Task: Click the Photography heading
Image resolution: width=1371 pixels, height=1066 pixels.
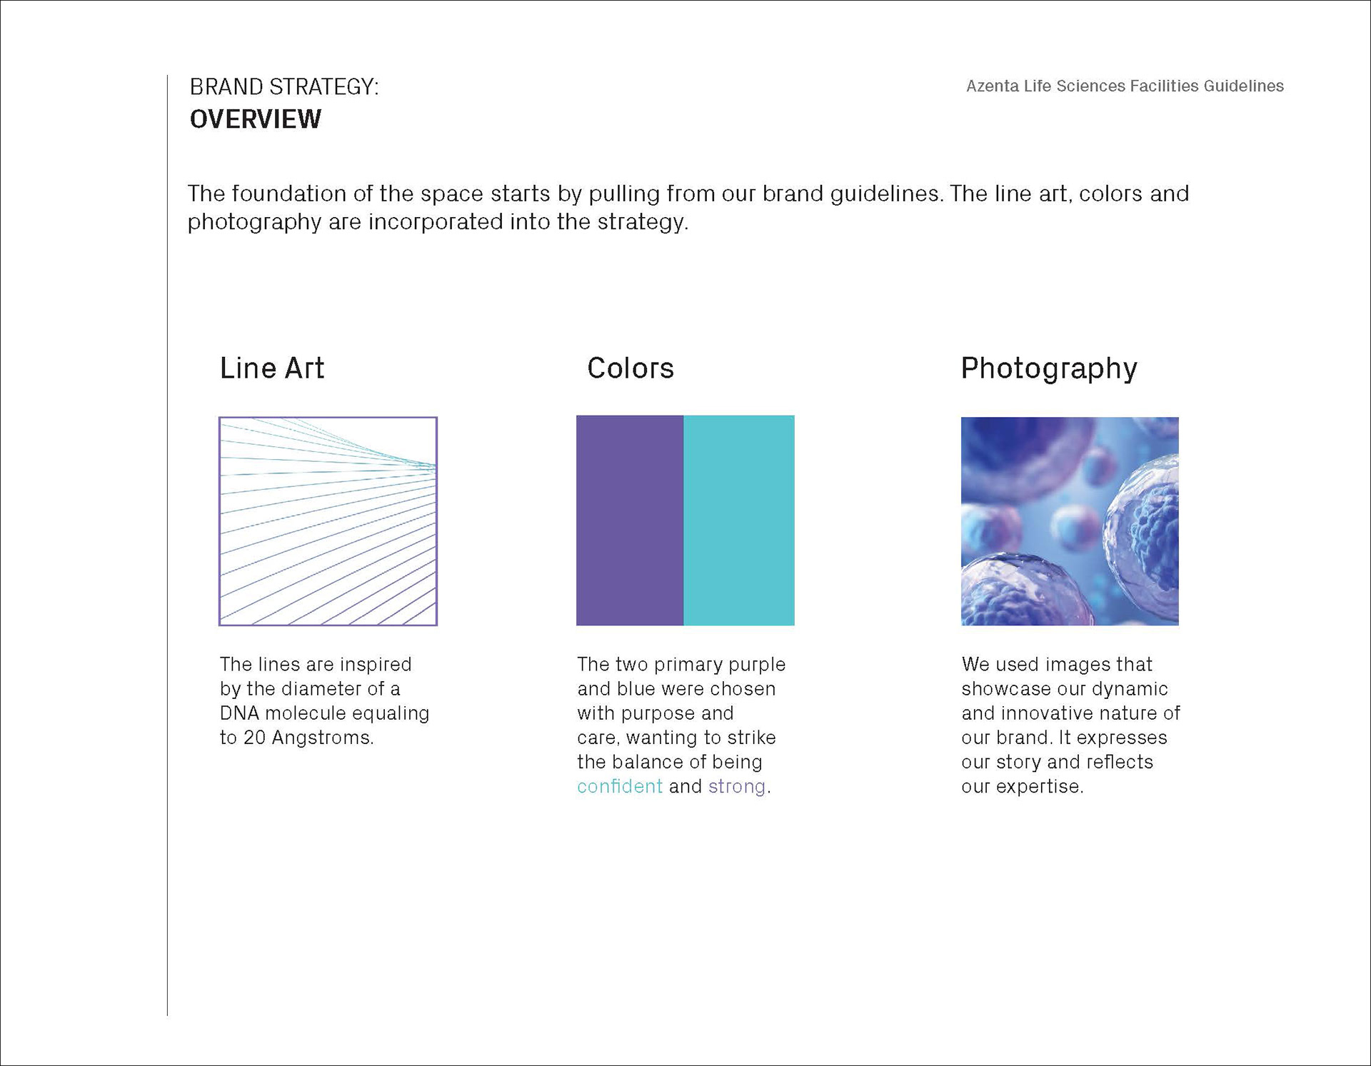Action: [1049, 369]
